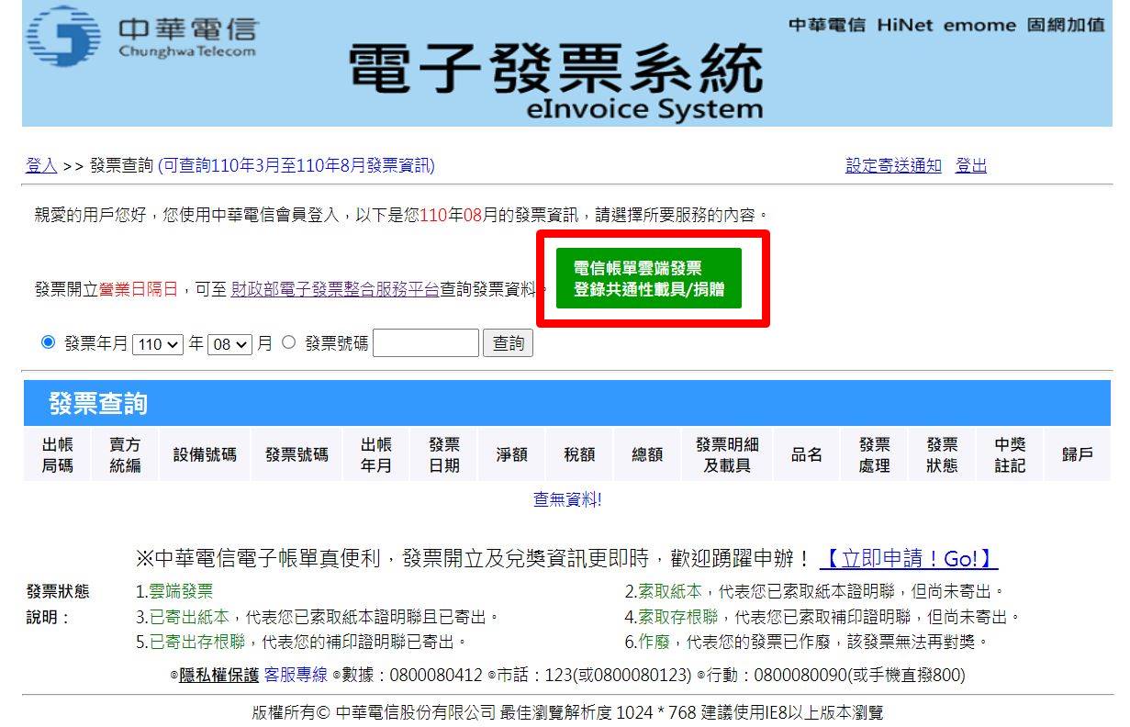The height and width of the screenshot is (727, 1130).
Task: Open the emome header link
Action: [x=979, y=25]
